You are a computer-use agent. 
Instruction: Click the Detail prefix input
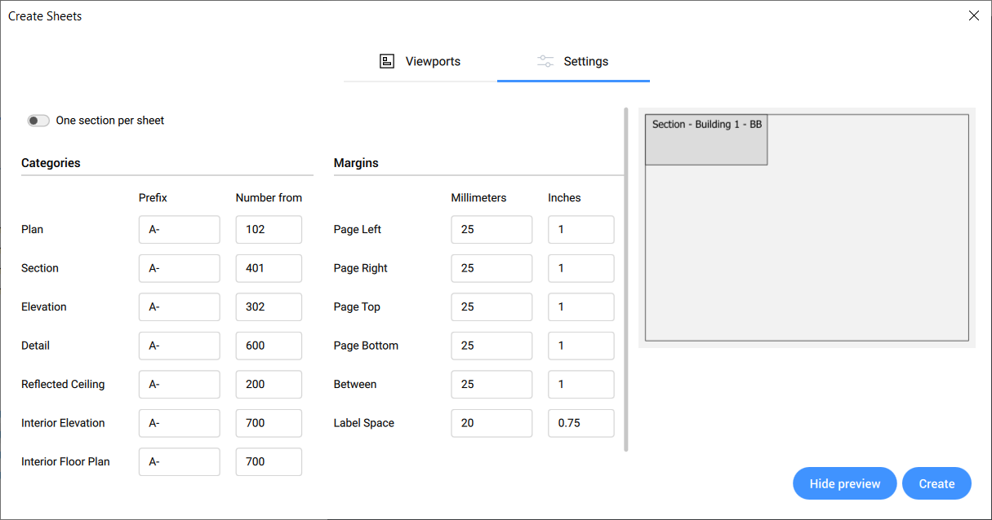pos(179,346)
